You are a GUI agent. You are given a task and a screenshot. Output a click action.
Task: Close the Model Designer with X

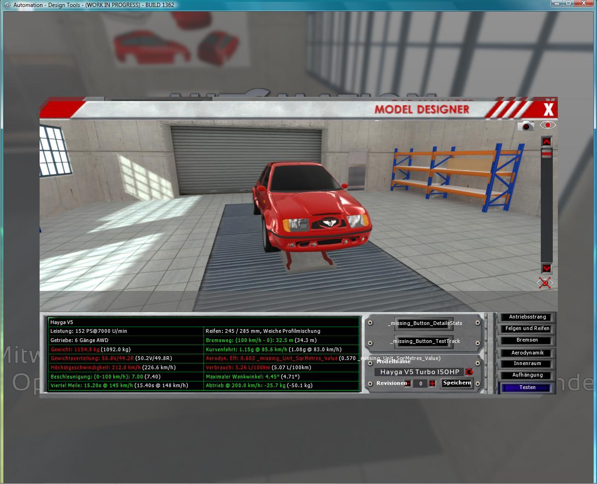click(x=548, y=110)
